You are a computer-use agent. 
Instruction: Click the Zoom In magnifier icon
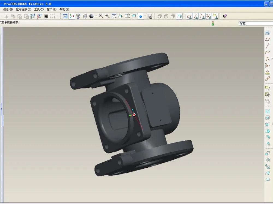tap(101, 16)
